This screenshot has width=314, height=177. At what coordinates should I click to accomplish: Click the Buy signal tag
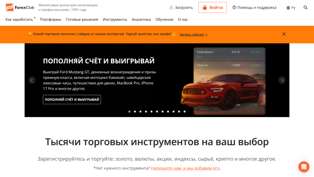(x=205, y=109)
